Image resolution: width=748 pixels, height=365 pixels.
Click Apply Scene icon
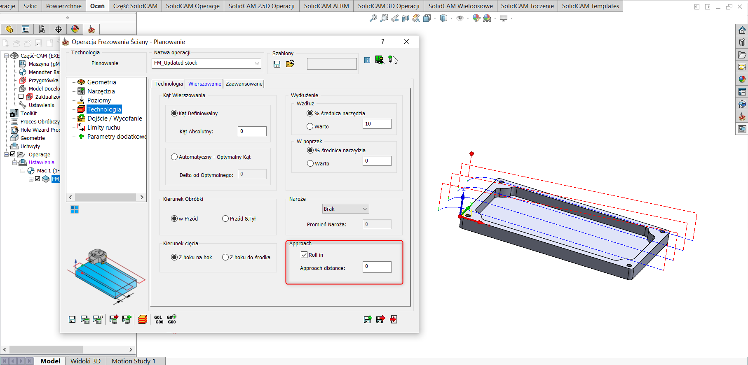(x=487, y=18)
